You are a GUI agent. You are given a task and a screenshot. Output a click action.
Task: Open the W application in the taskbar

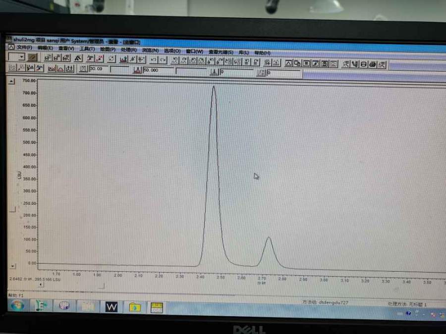[111, 307]
